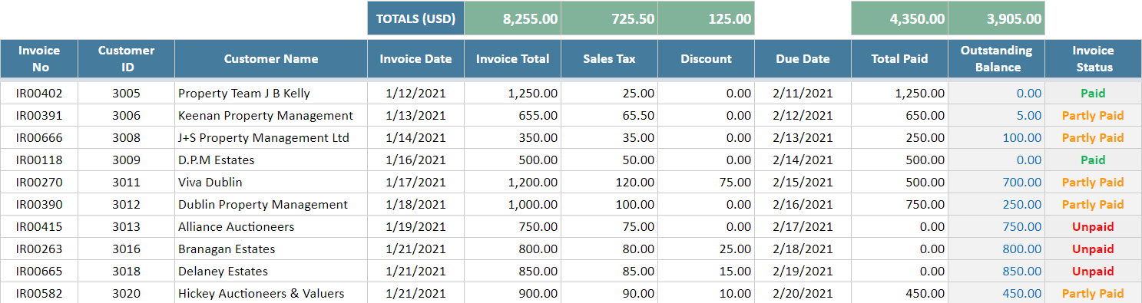Select the Sales Tax column header
Screen dimensions: 1142x303
pos(609,59)
